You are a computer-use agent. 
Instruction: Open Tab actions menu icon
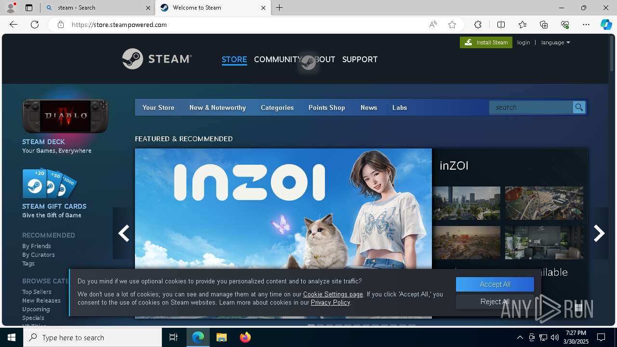tap(29, 8)
